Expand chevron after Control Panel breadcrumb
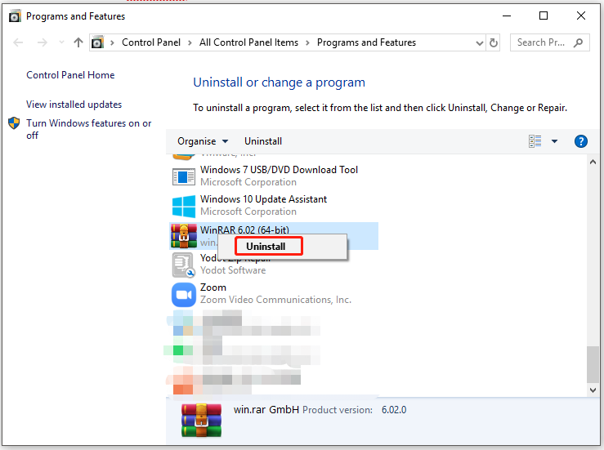The width and height of the screenshot is (604, 450). point(190,42)
